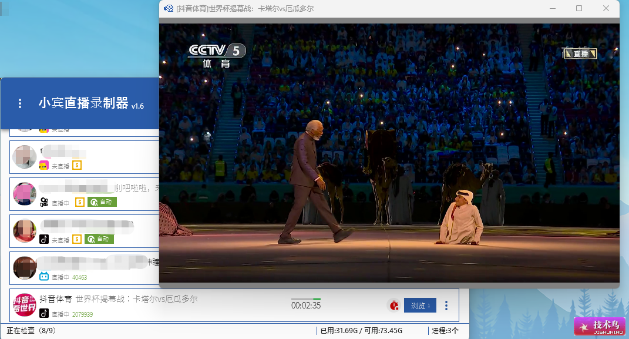The height and width of the screenshot is (339, 629).
Task: Toggle the green 自动 badge next to Kuaishou icon
Action: click(x=102, y=202)
